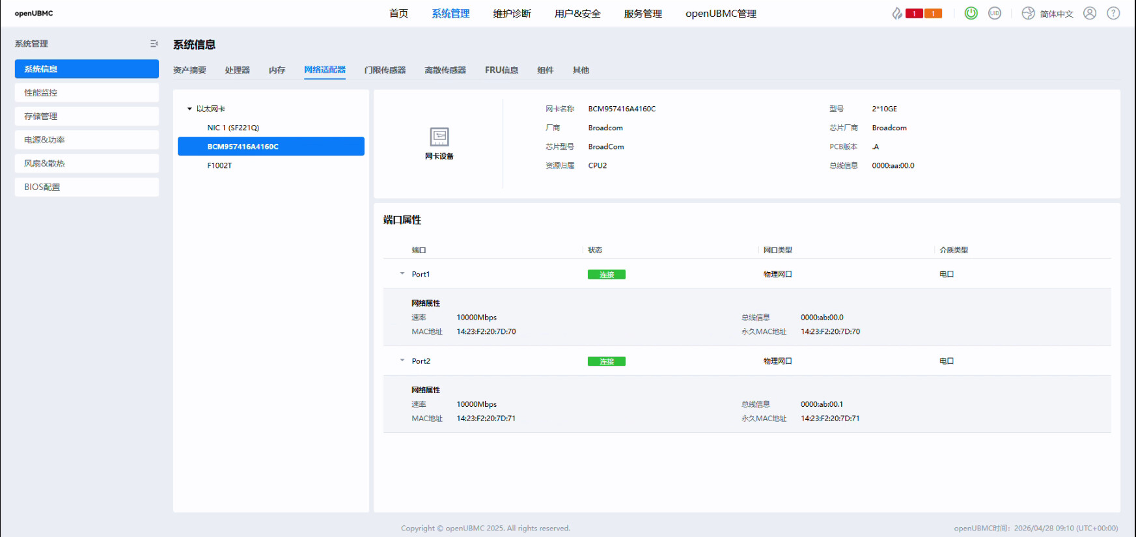Open the help question mark icon
Viewport: 1136px width, 537px height.
(x=1113, y=13)
